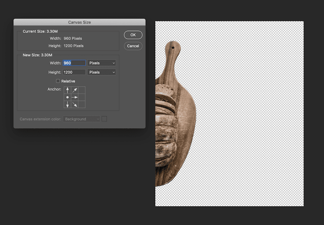Viewport: 324px width, 225px height.
Task: Click the canvas extension color swatch
Action: [104, 119]
